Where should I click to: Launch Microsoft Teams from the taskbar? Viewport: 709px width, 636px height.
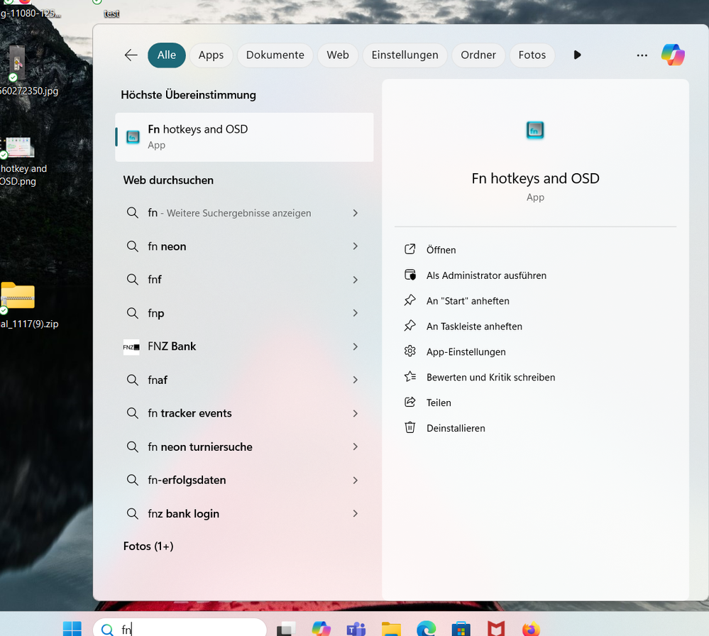[x=356, y=628]
